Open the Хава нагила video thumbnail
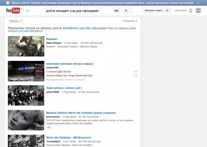 [x=26, y=95]
